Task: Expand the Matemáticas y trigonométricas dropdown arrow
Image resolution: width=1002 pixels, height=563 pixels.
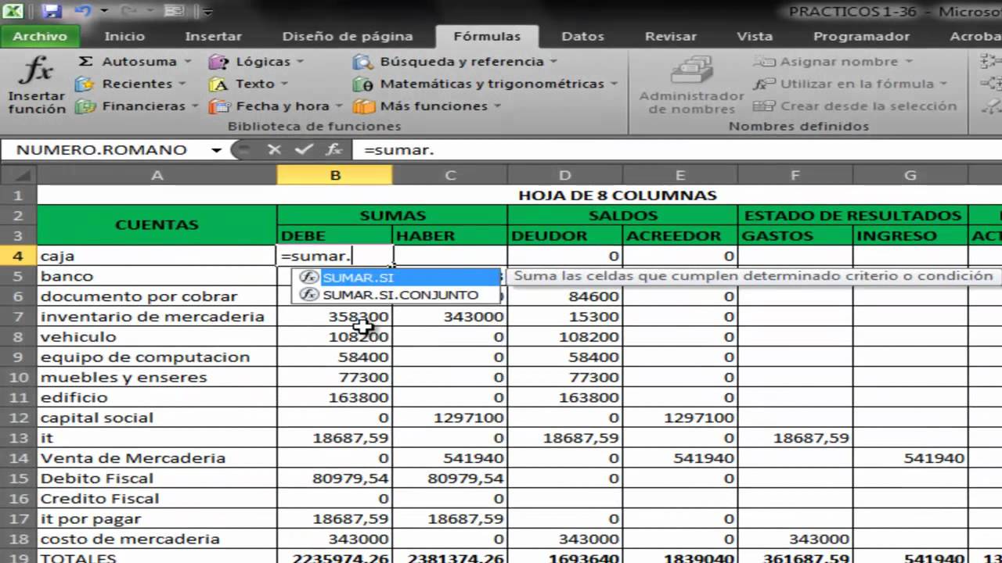Action: (614, 84)
